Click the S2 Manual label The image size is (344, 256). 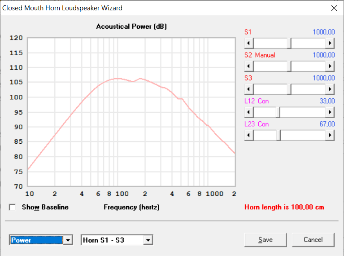click(x=260, y=55)
